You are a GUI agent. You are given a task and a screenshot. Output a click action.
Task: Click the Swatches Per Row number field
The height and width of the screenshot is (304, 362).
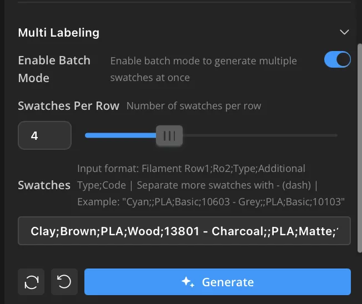pos(44,135)
